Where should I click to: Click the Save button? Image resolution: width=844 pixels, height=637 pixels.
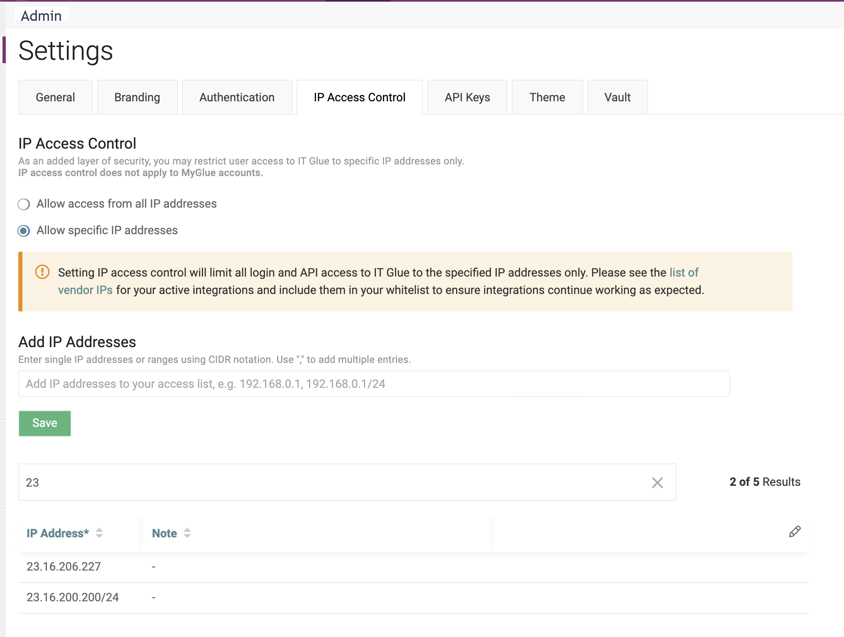click(45, 423)
